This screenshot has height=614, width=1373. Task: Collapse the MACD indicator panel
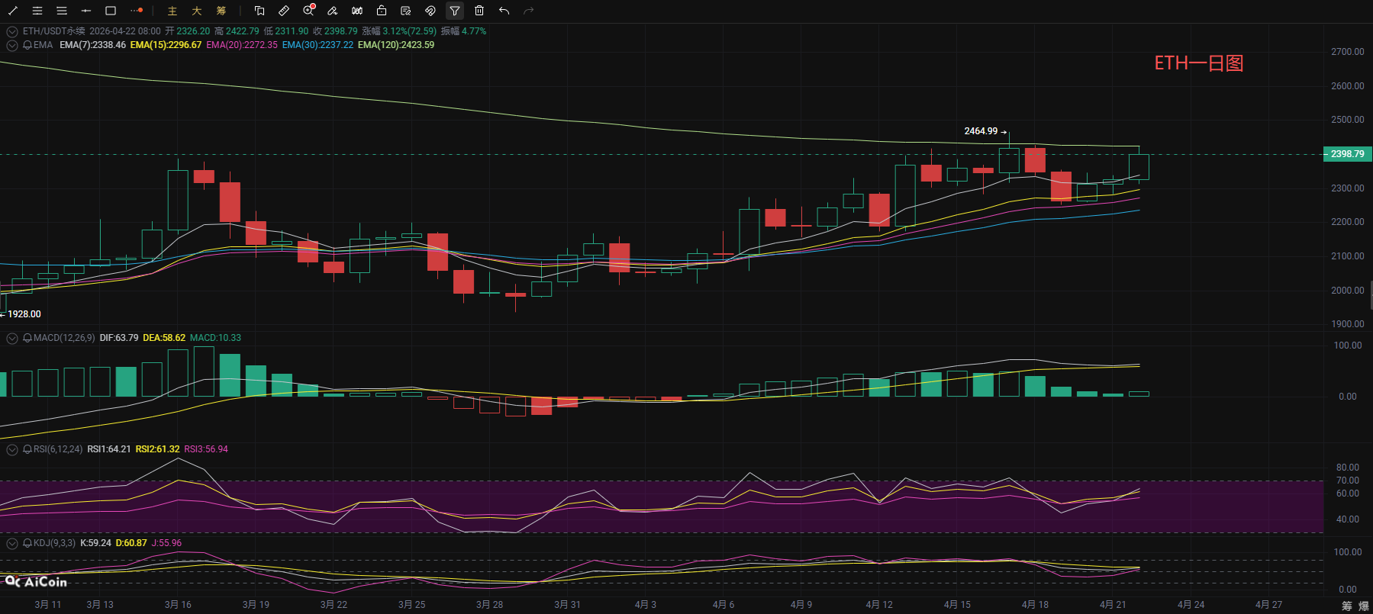pos(12,338)
